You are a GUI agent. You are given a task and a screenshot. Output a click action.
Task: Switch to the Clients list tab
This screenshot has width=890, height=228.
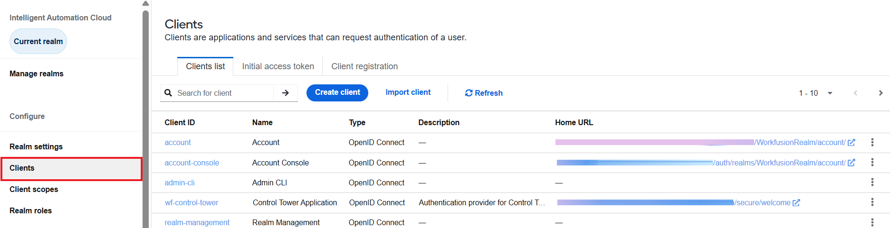[205, 66]
